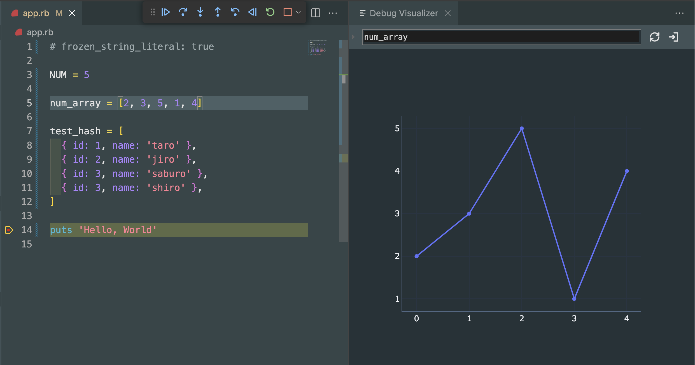
Task: Click the Reverse Continue debug icon
Action: [253, 12]
